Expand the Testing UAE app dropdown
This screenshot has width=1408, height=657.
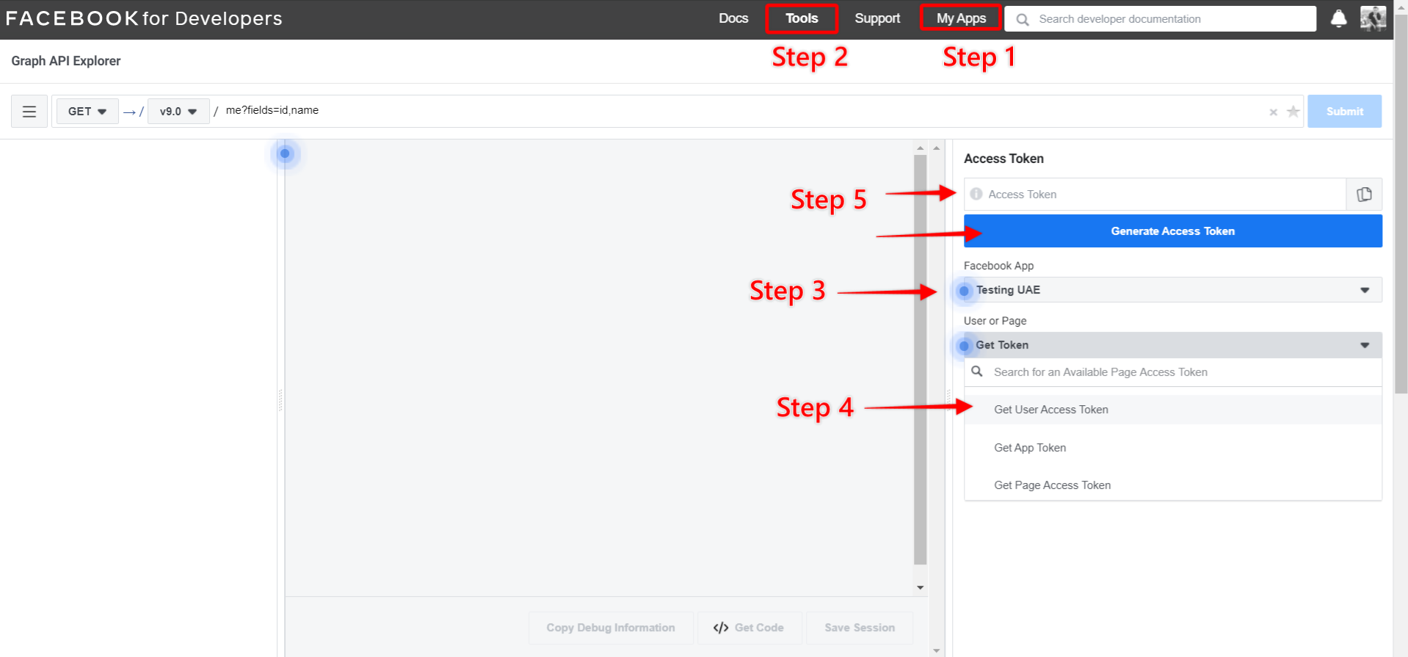(1172, 290)
